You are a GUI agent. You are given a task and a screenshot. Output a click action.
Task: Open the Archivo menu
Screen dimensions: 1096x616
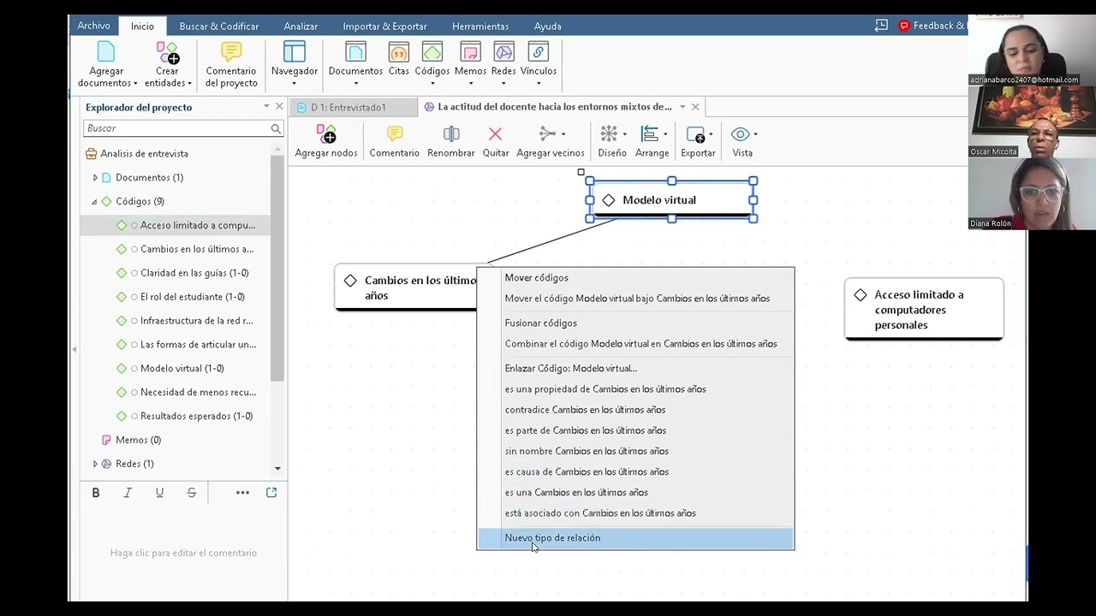pyautogui.click(x=93, y=26)
